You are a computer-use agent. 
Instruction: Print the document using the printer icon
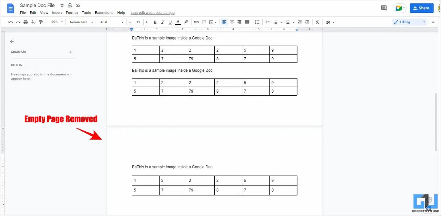click(26, 22)
